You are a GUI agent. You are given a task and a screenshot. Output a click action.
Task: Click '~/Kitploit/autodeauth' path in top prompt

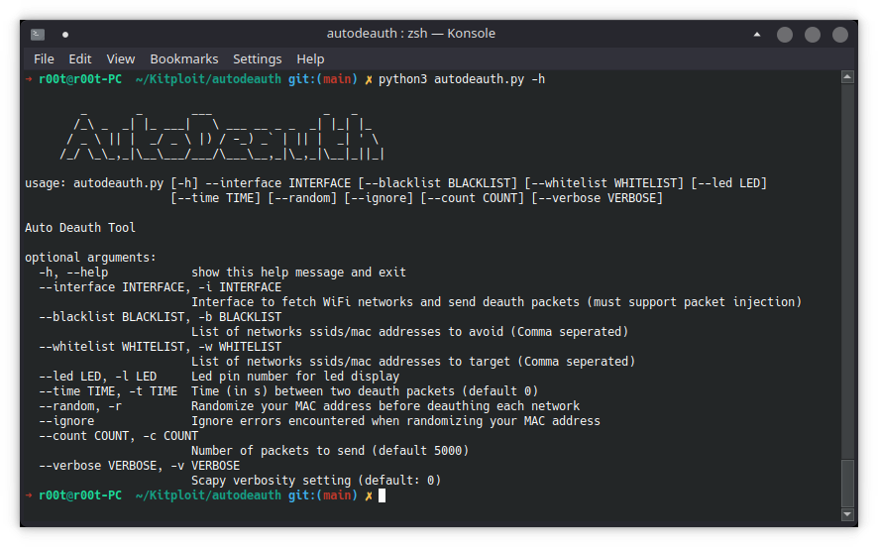click(x=208, y=79)
